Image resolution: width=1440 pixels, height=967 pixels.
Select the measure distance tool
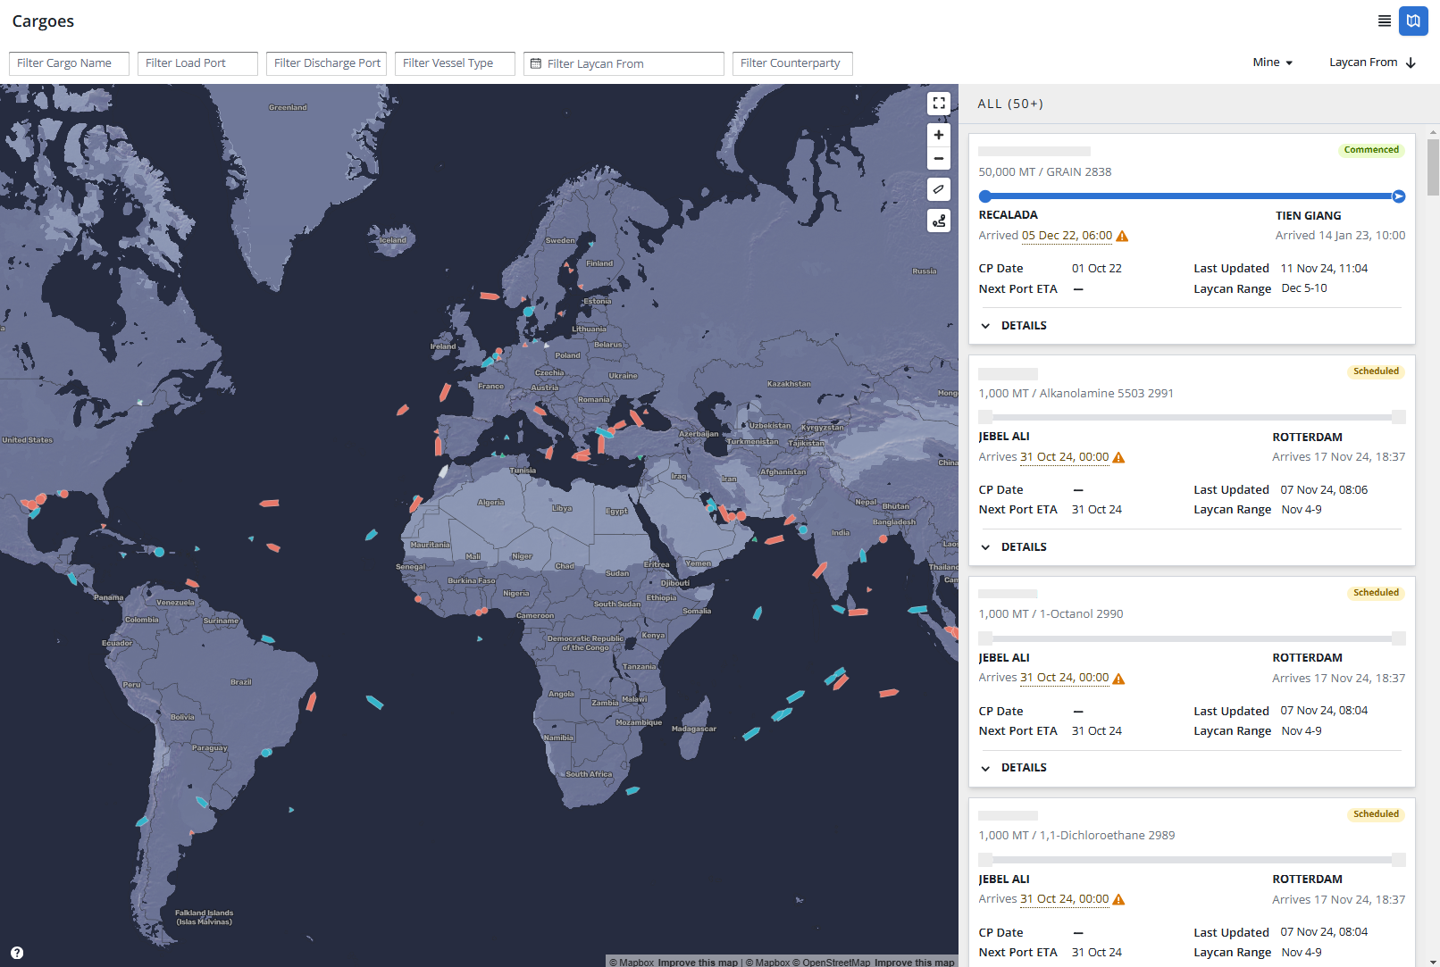pyautogui.click(x=939, y=188)
